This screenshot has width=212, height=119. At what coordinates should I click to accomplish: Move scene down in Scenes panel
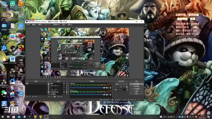coord(36,97)
